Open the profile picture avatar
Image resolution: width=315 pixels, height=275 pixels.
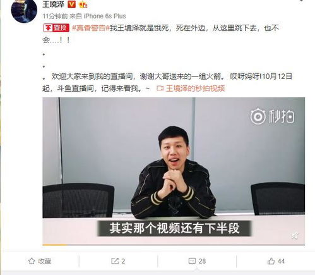click(x=24, y=10)
